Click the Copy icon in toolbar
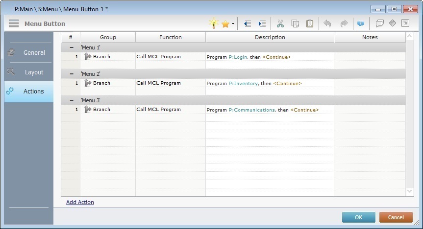The height and width of the screenshot is (229, 423). [x=295, y=23]
